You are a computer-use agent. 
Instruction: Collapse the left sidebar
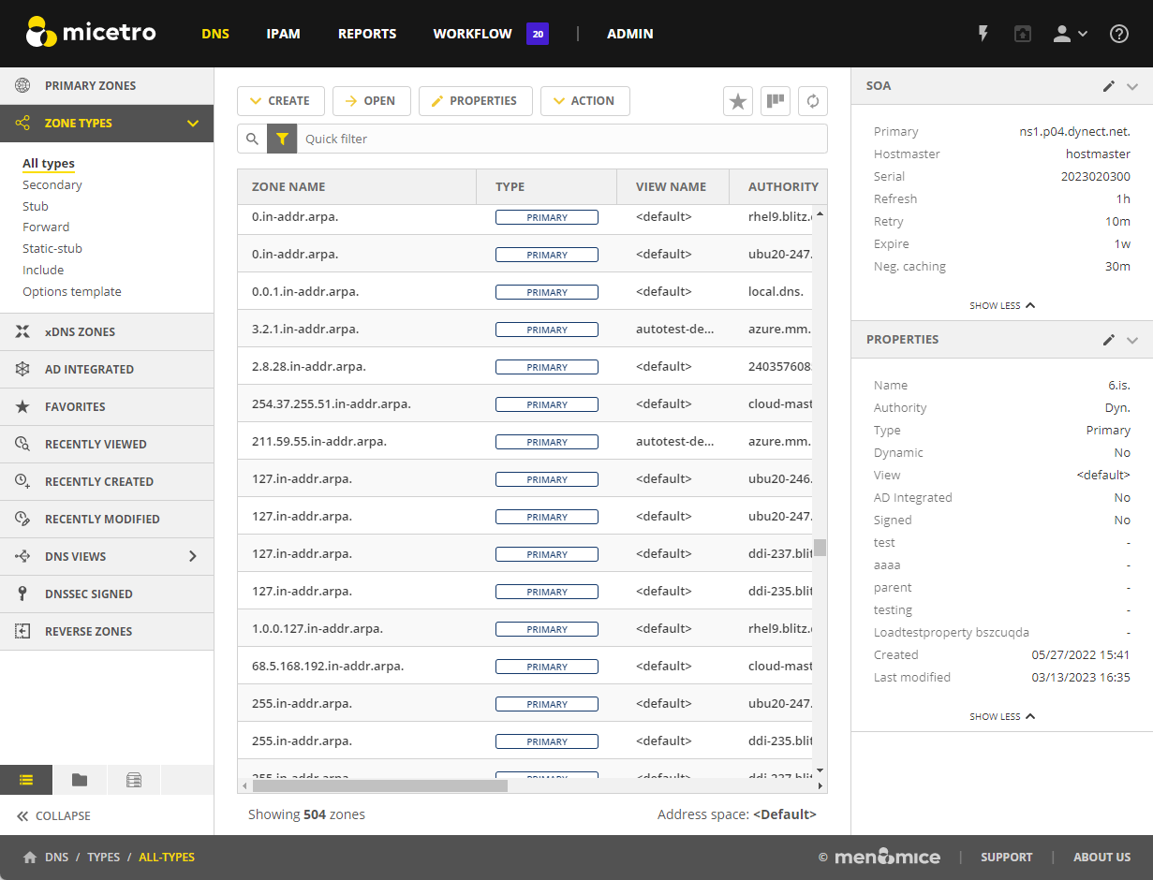[54, 816]
